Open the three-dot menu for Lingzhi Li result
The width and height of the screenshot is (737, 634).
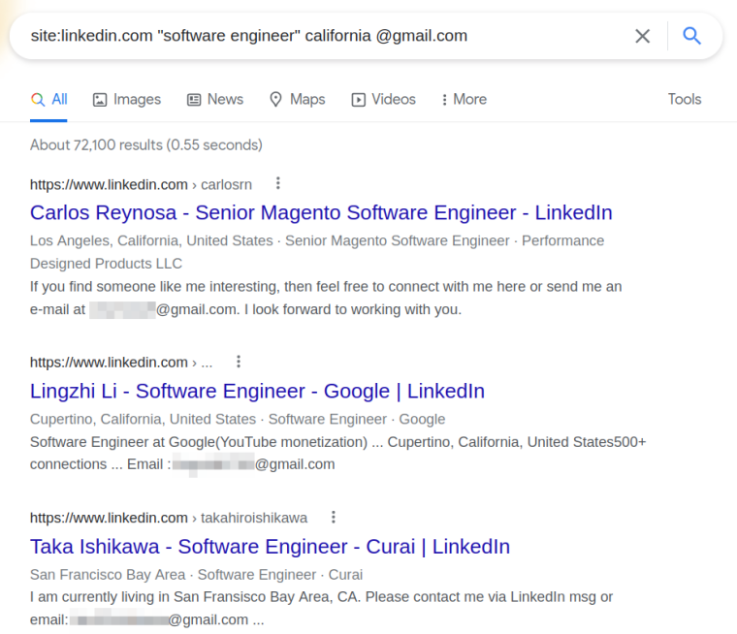(239, 362)
